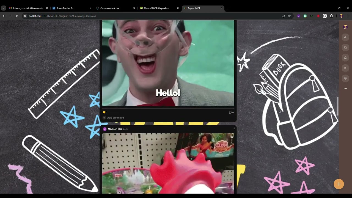Open the green face extension icon

(x=305, y=16)
